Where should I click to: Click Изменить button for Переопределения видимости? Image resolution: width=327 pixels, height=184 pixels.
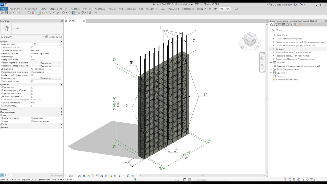pos(46,63)
